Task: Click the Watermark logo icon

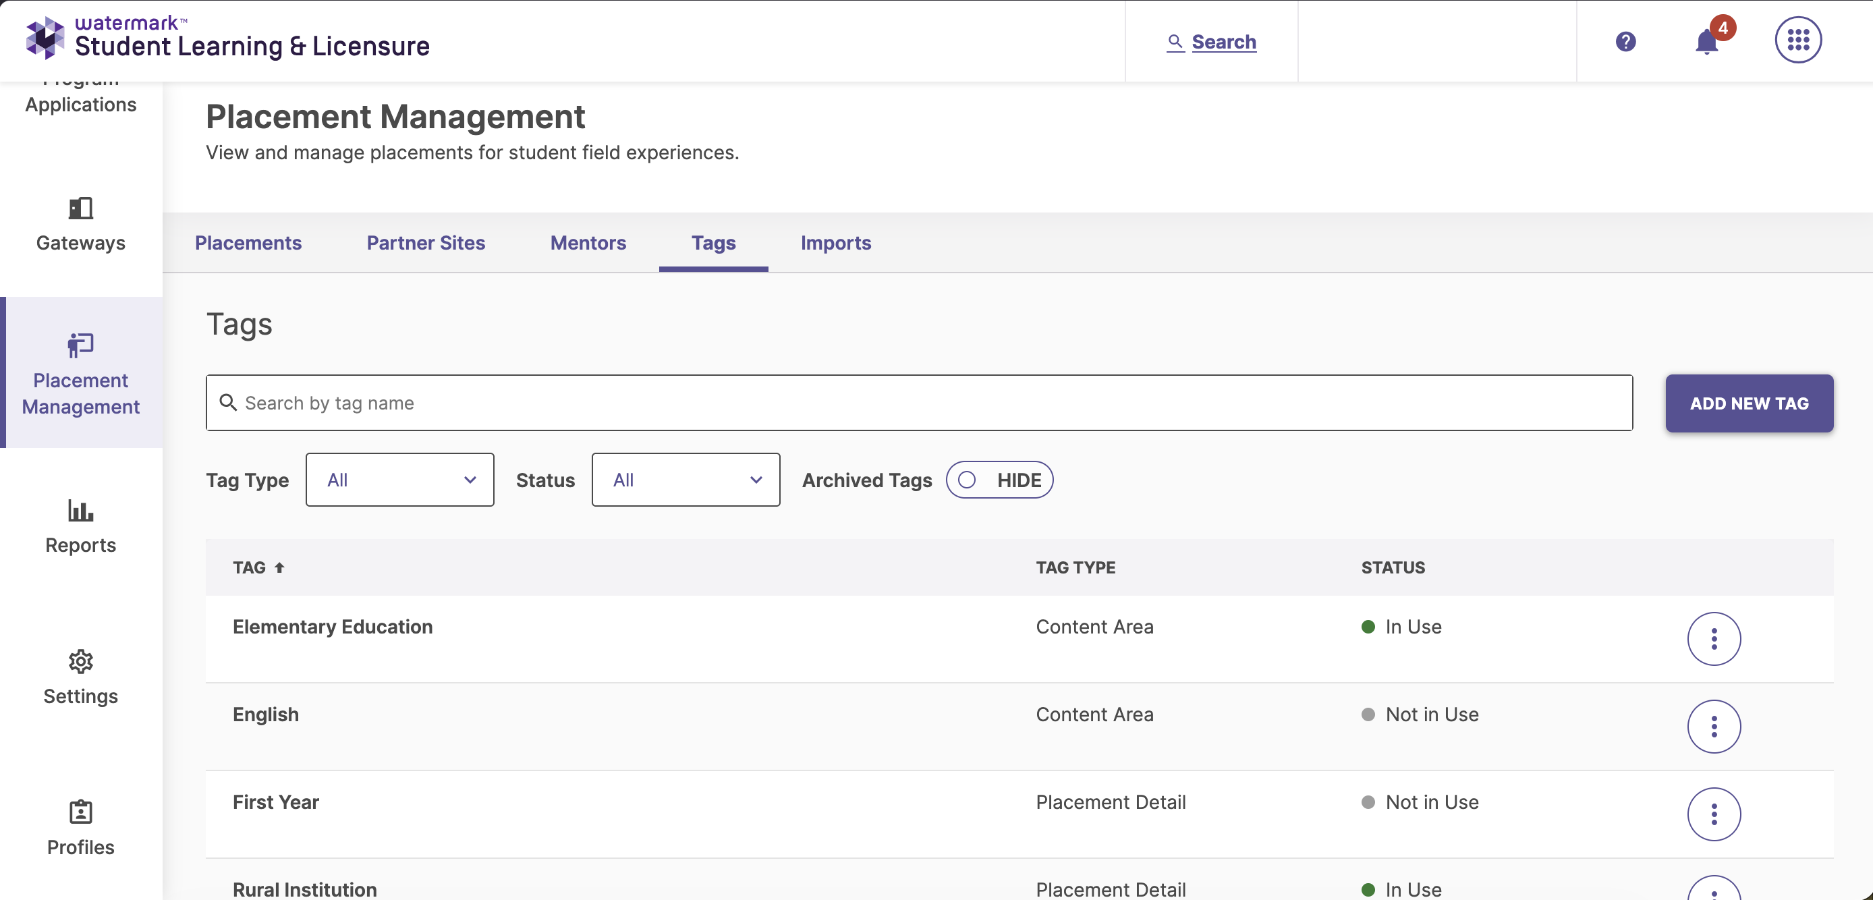Action: point(45,37)
